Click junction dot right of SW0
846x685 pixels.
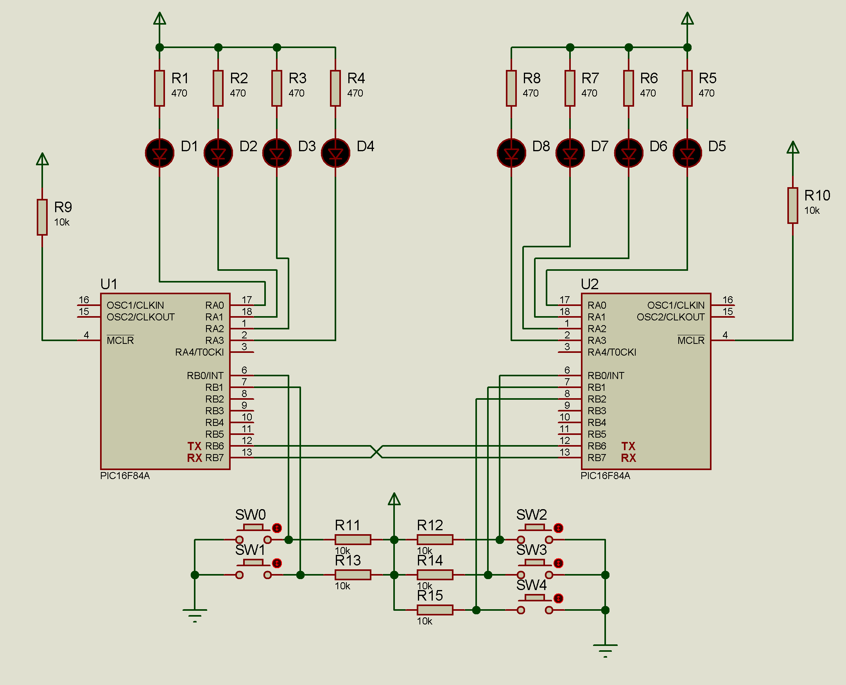pos(289,539)
